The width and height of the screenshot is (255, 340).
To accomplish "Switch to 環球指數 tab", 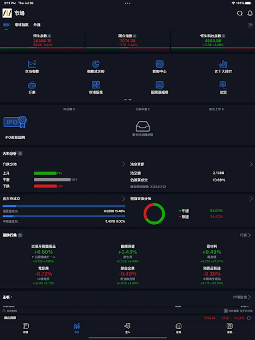I will click(22, 25).
